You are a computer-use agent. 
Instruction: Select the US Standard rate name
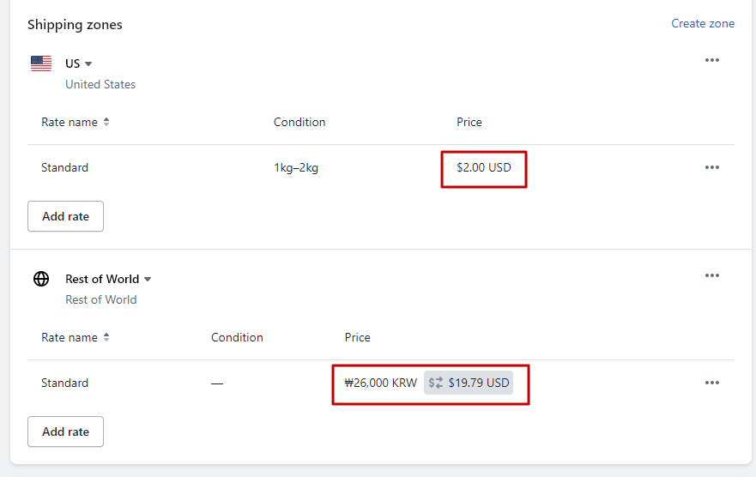[64, 167]
